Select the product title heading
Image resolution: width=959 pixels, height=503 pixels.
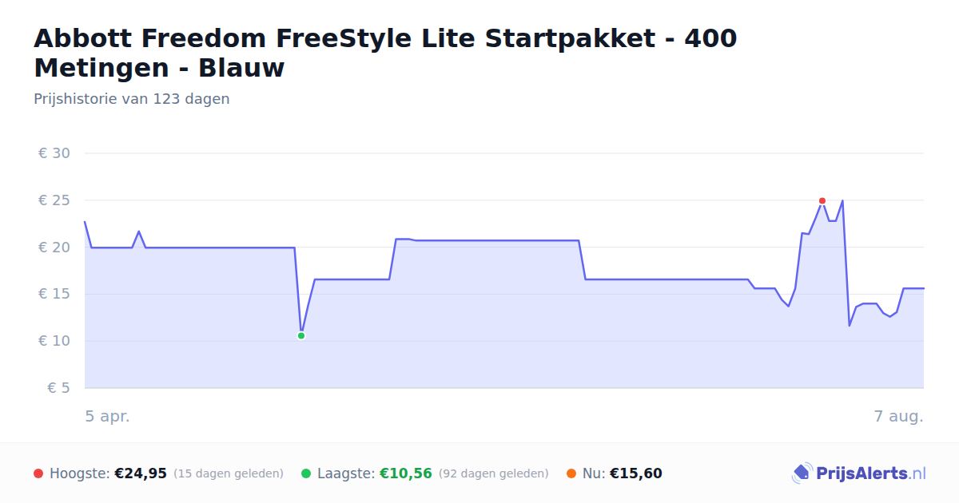click(x=385, y=53)
